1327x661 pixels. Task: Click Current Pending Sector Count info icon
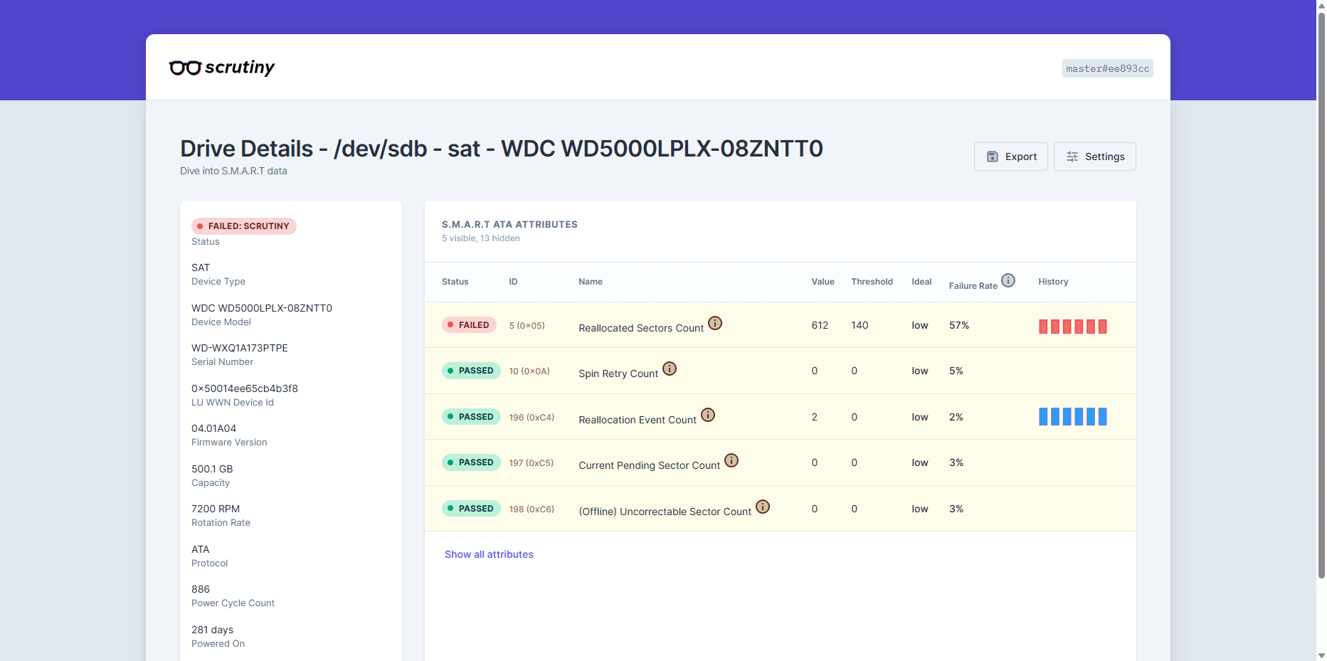[x=731, y=460]
